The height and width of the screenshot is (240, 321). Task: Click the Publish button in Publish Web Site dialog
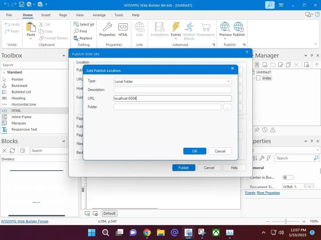point(184,167)
